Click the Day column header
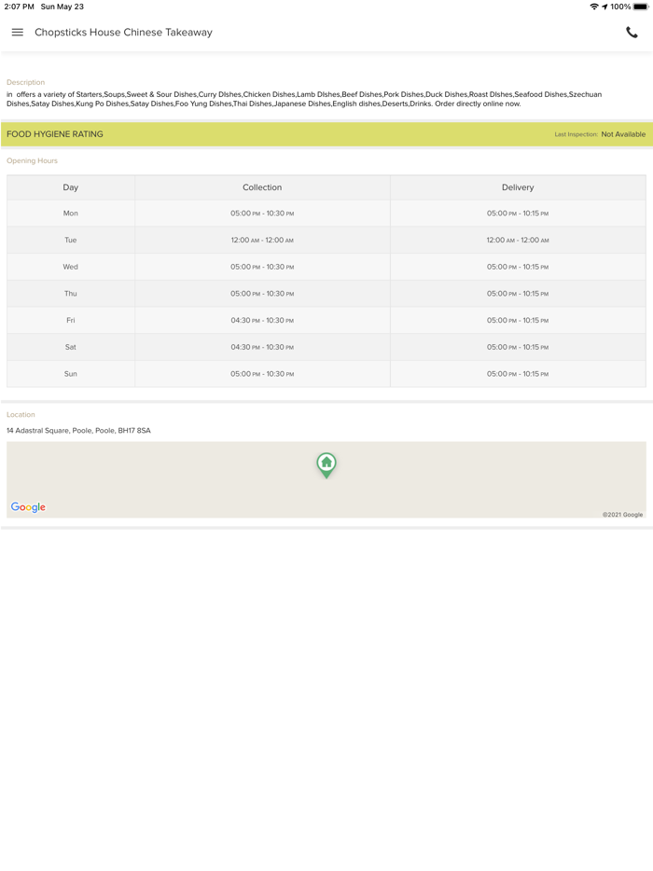The height and width of the screenshot is (871, 653). [x=71, y=187]
